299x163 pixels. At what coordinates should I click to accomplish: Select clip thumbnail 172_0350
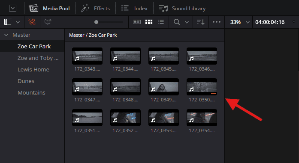pos(202,87)
